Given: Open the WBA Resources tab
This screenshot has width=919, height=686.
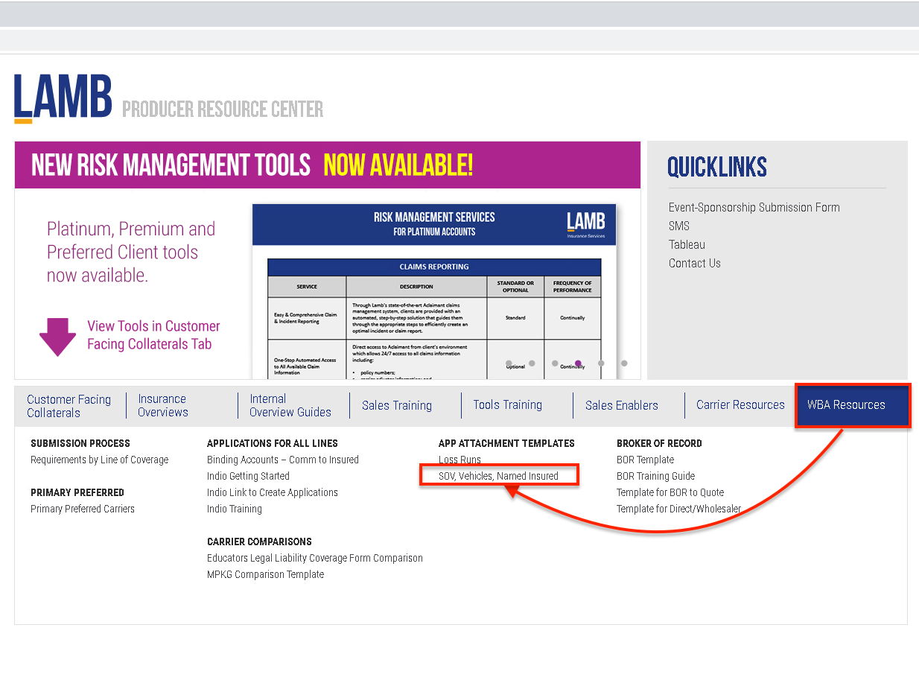Looking at the screenshot, I should point(846,405).
